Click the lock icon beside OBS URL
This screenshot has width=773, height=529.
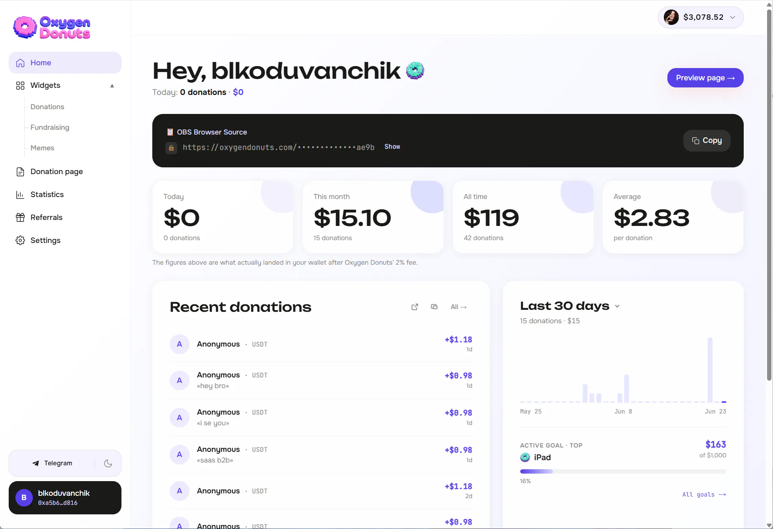click(x=171, y=148)
